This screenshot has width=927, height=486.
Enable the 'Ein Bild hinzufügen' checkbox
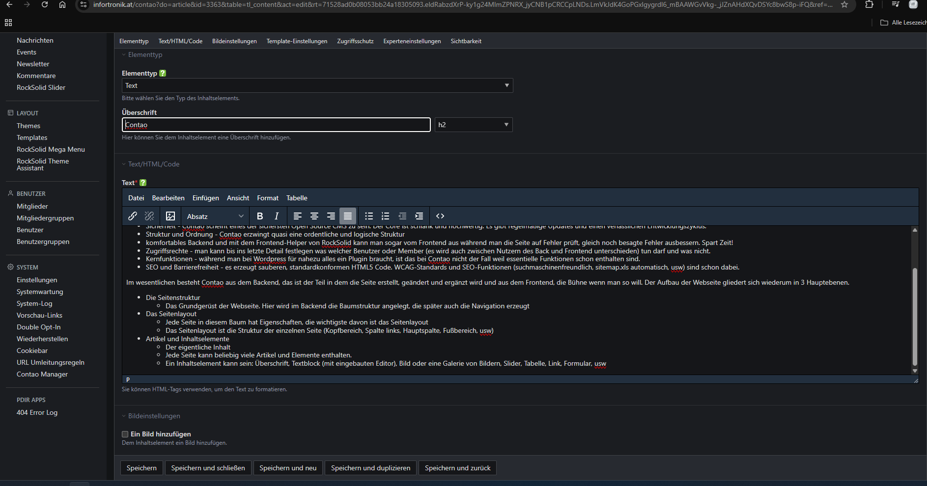125,434
